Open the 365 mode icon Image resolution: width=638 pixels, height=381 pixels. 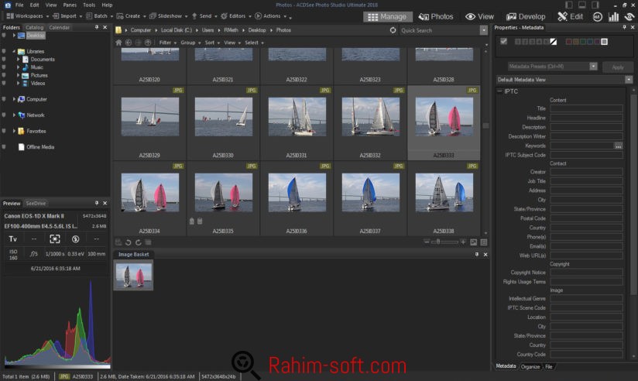pyautogui.click(x=598, y=16)
